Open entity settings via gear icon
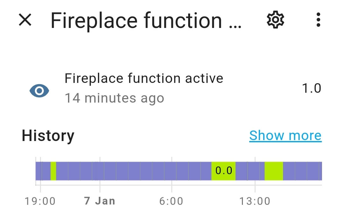This screenshot has width=343, height=215. 275,20
